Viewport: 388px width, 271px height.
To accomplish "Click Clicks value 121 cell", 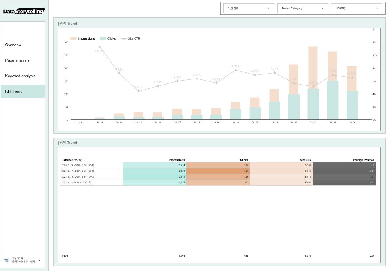I will click(x=218, y=177).
